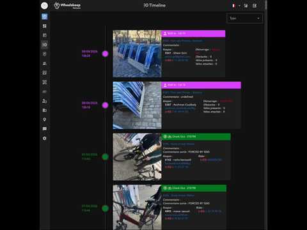Screen dimensions: 307x230
Task: Select the highlighted Timeline icon in sidebar
Action: coord(45,45)
